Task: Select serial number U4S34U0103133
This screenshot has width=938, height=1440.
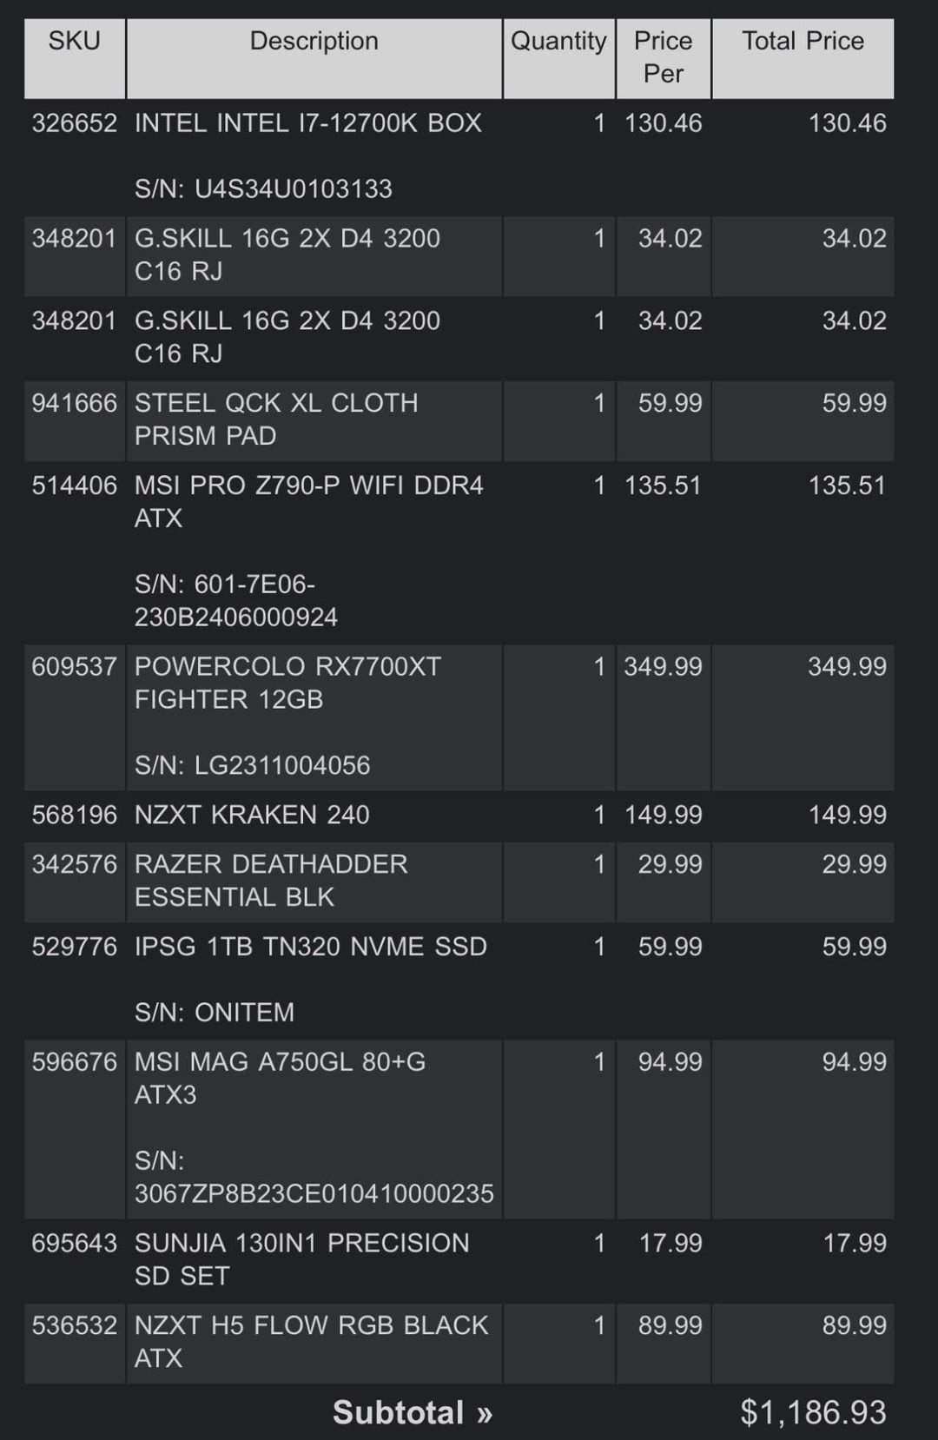Action: [x=263, y=189]
